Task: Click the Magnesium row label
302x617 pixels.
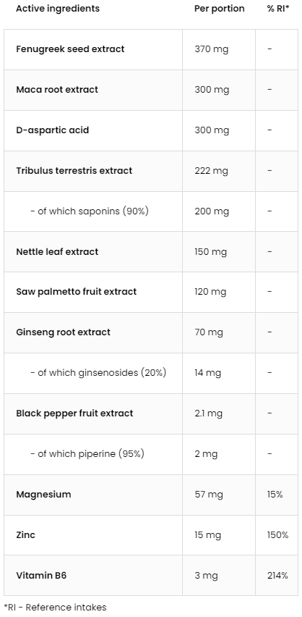Action: tap(43, 495)
